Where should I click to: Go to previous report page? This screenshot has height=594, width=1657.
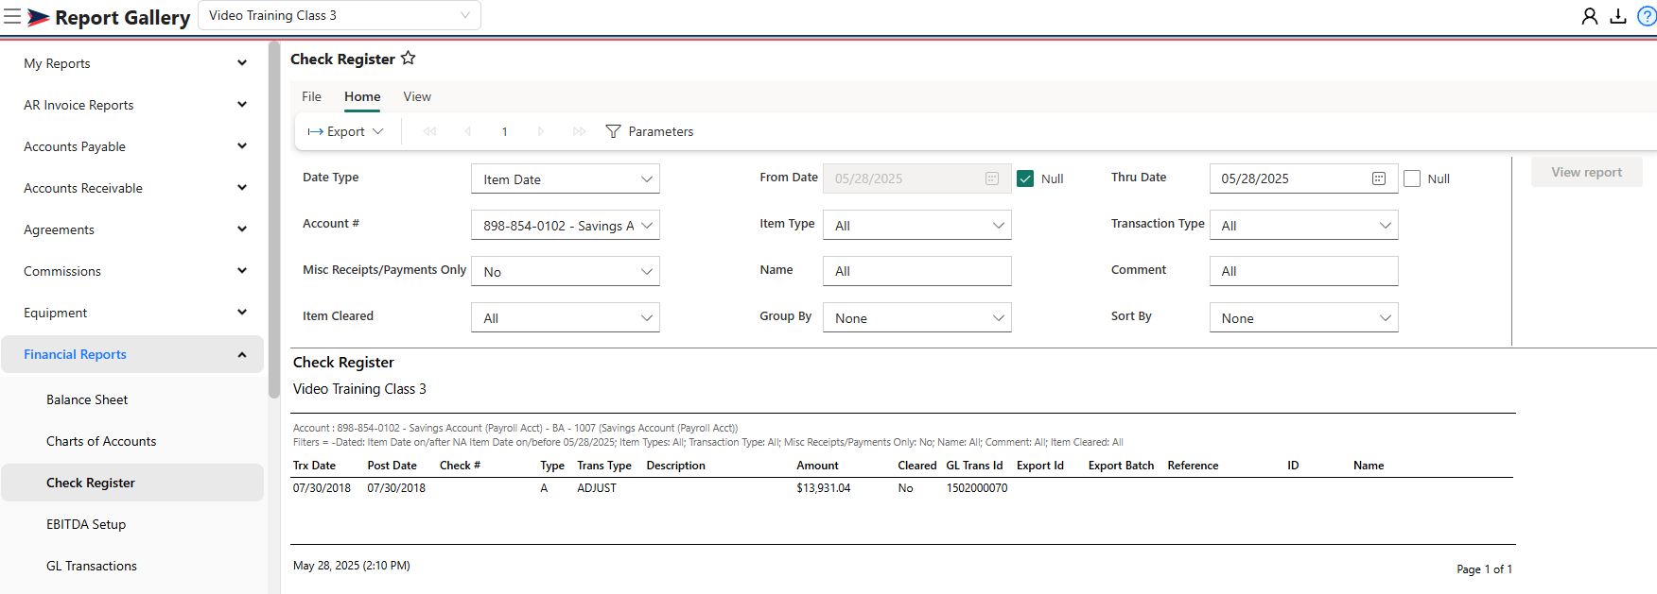click(467, 131)
